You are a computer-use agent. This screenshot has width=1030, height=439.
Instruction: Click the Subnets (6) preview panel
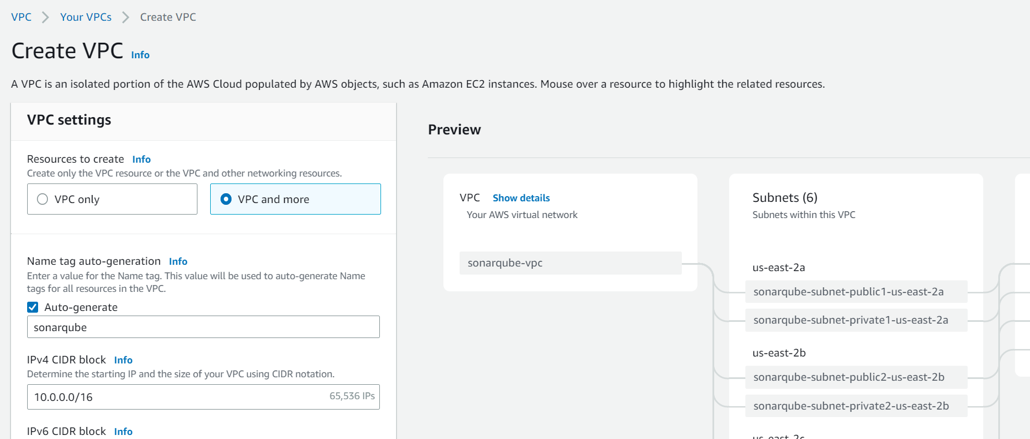point(785,197)
